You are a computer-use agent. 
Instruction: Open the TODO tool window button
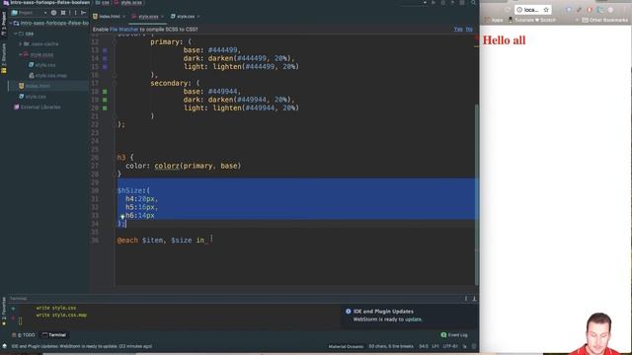(24, 335)
